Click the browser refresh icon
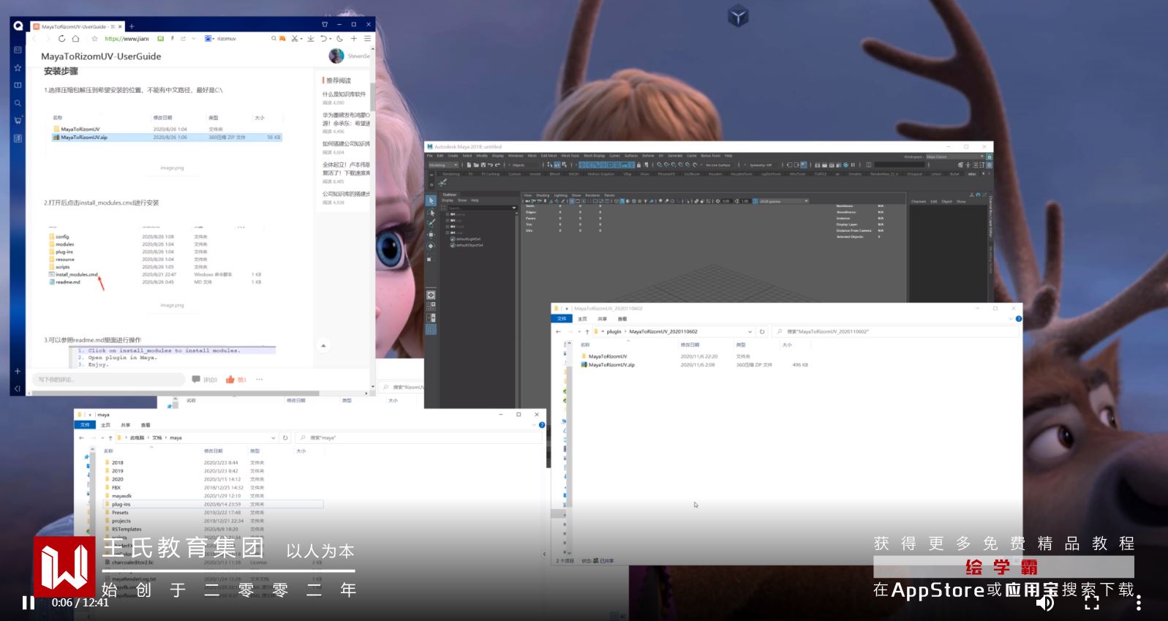Screen dimensions: 1168x621 coord(61,39)
